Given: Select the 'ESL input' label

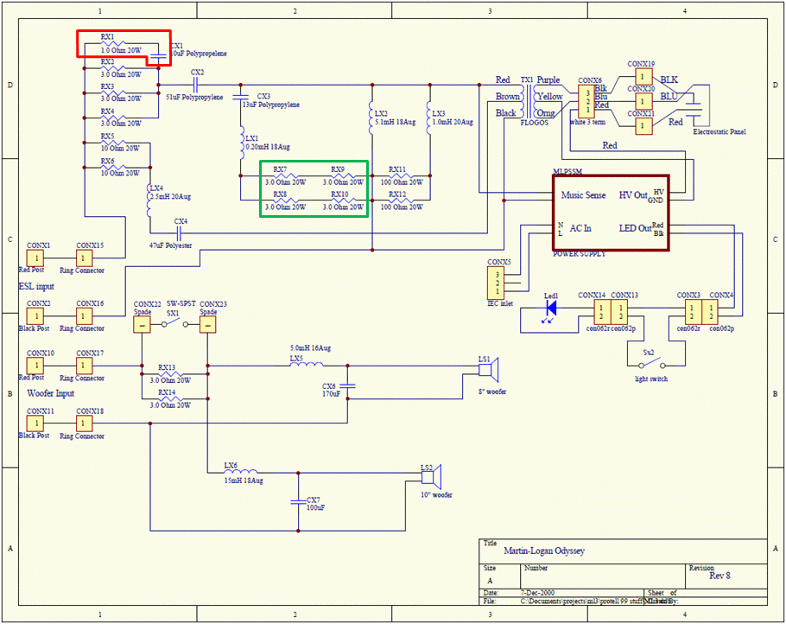Looking at the screenshot, I should [x=36, y=286].
